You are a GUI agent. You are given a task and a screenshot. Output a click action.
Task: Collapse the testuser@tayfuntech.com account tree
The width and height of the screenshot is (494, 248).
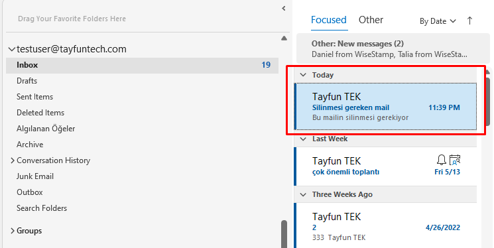tap(12, 49)
